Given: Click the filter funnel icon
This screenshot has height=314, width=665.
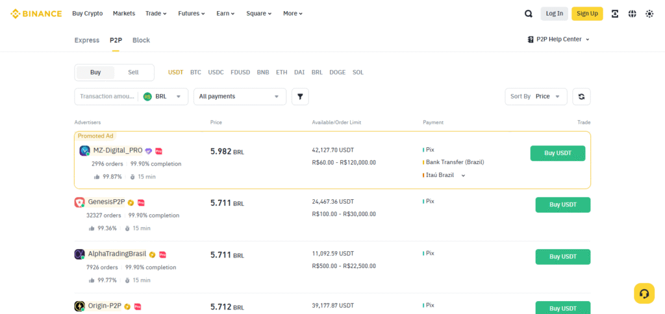Looking at the screenshot, I should [300, 97].
